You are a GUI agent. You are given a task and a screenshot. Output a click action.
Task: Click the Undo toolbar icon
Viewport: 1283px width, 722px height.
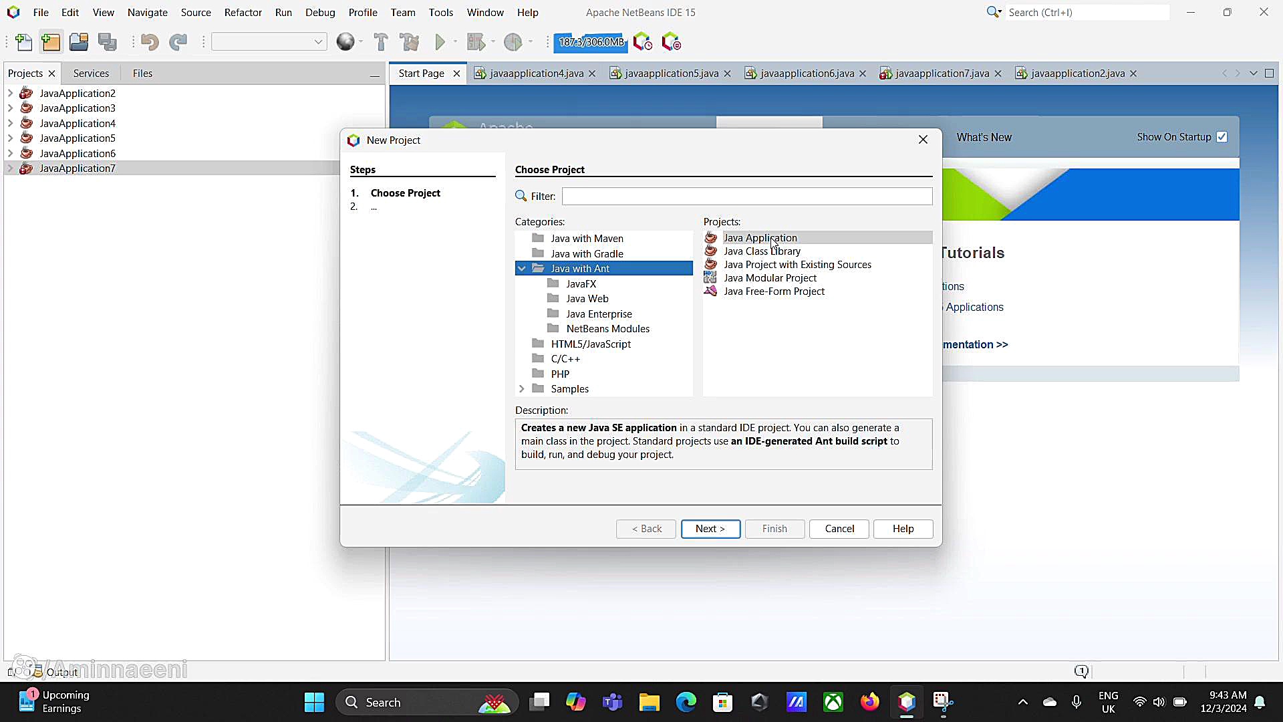pyautogui.click(x=150, y=42)
